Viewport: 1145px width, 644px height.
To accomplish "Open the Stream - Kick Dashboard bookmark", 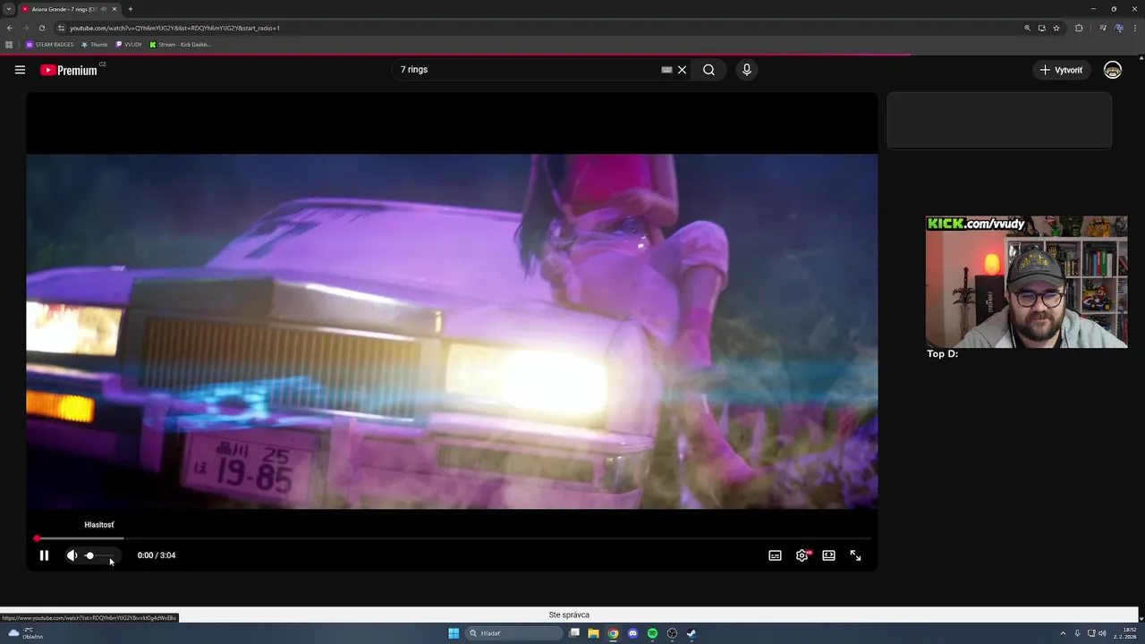I will [181, 44].
